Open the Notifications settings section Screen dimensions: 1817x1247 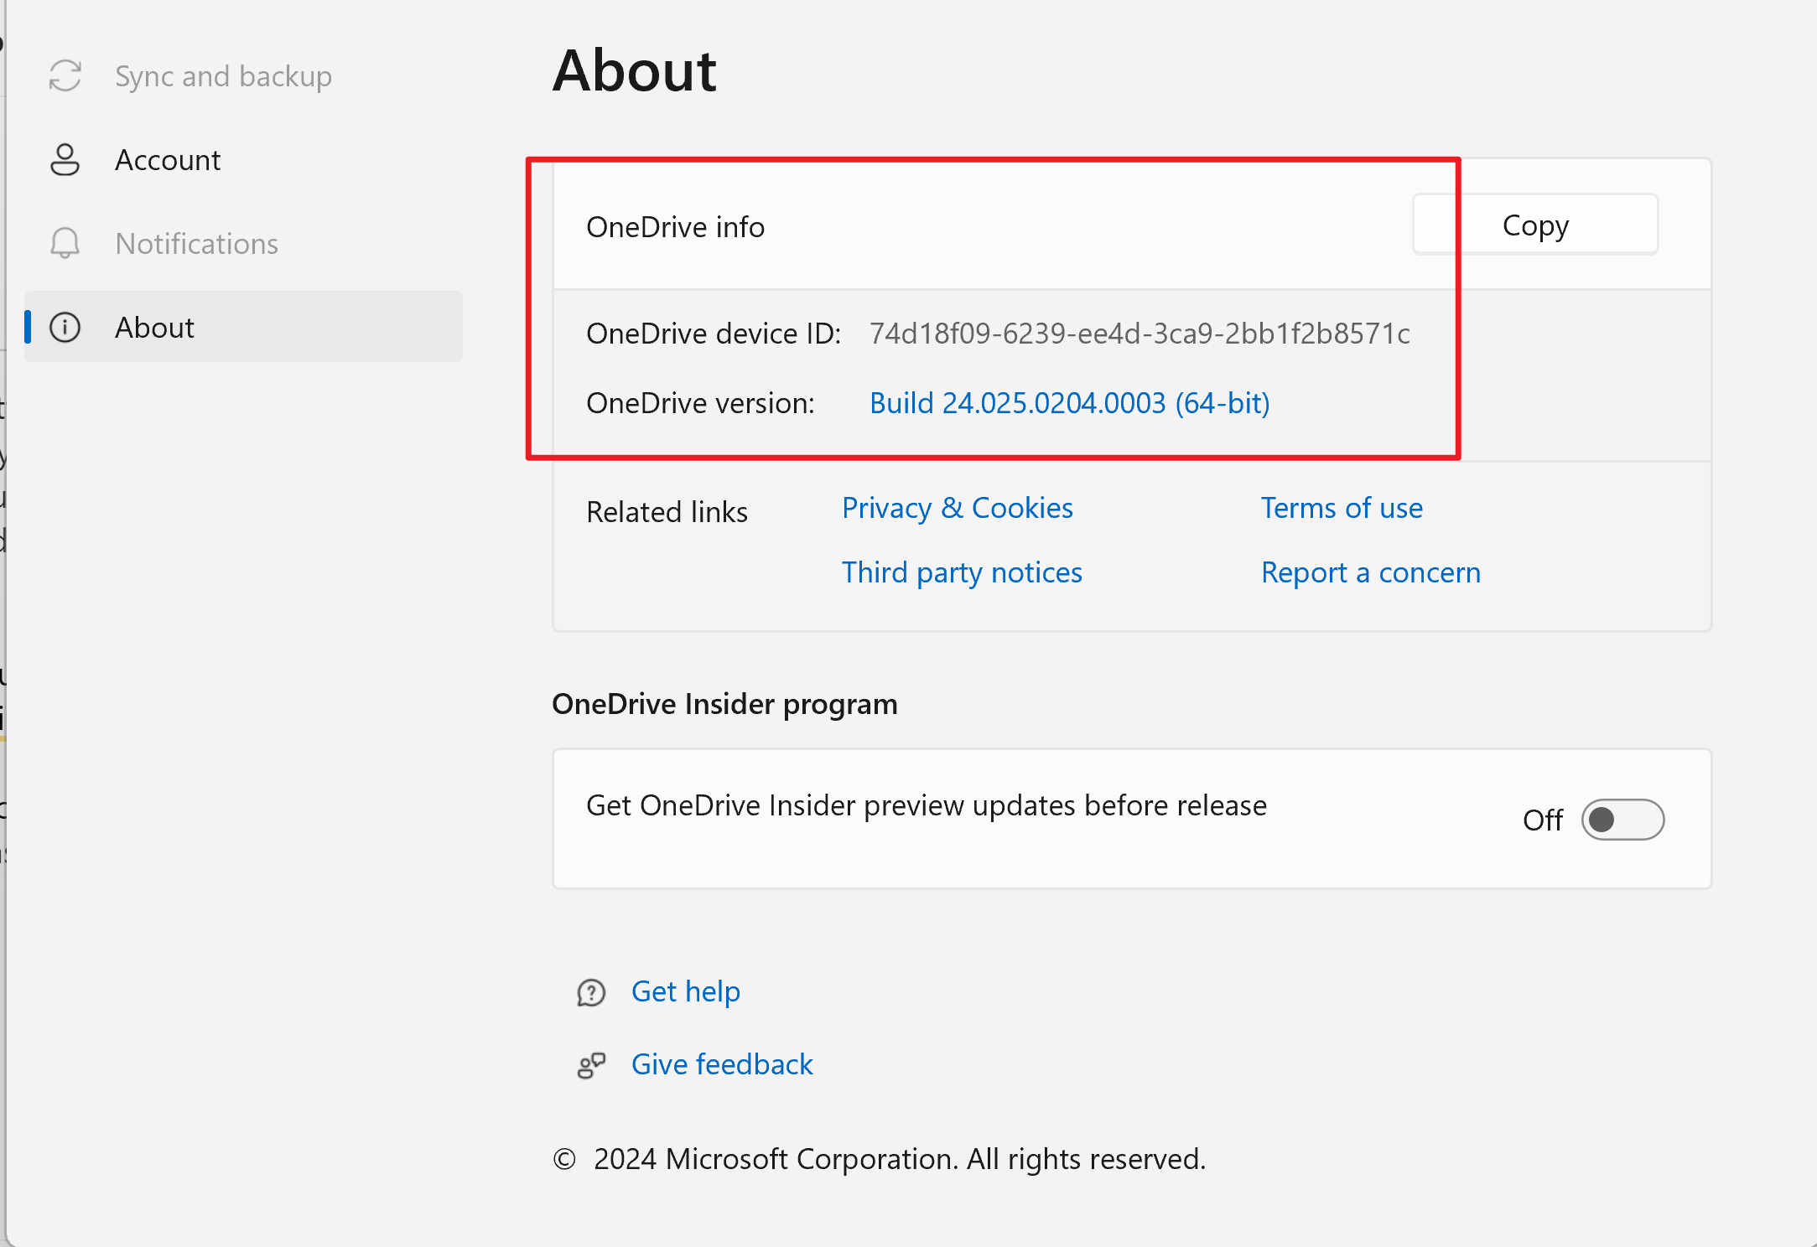(x=243, y=243)
